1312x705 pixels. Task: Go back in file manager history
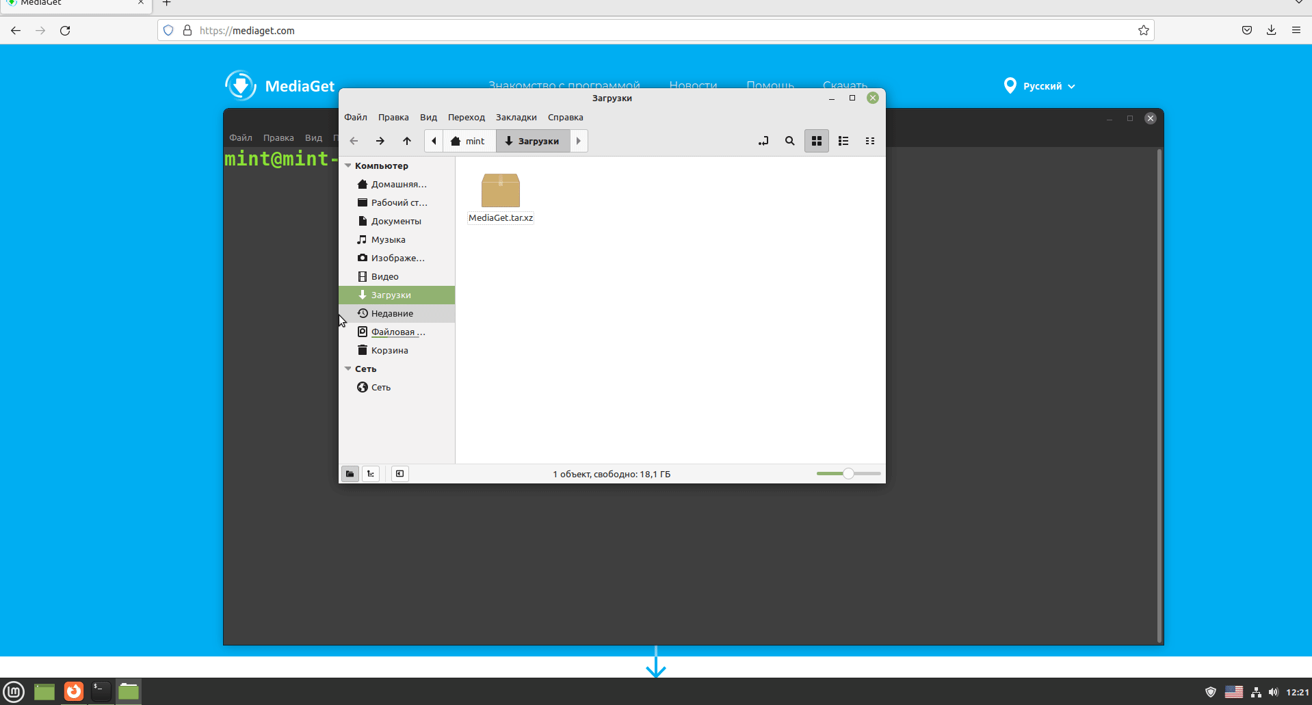354,141
